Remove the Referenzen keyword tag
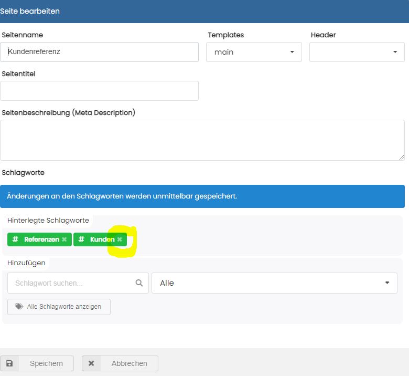The image size is (409, 376). pyautogui.click(x=64, y=239)
